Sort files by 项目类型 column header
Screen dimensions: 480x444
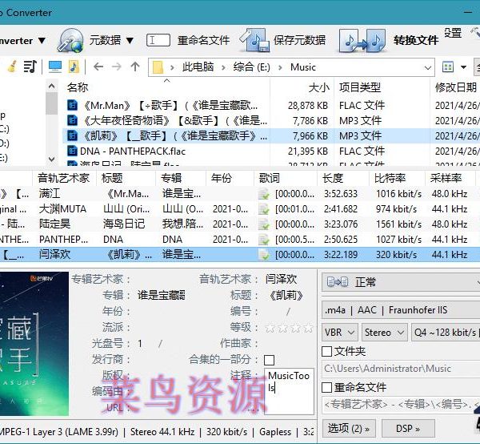click(360, 87)
